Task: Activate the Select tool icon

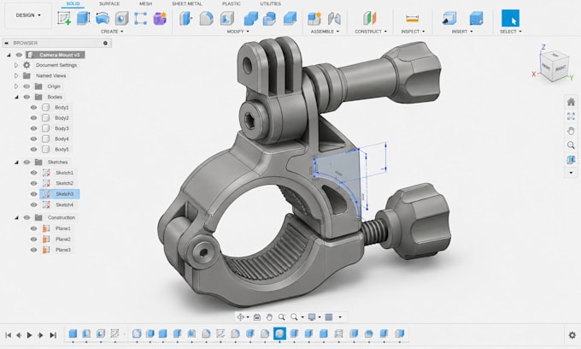Action: point(511,18)
